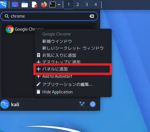This screenshot has width=150, height=132.
Task: Choose 新しいシークレット ウィンドウ menu entry
Action: pos(73,48)
